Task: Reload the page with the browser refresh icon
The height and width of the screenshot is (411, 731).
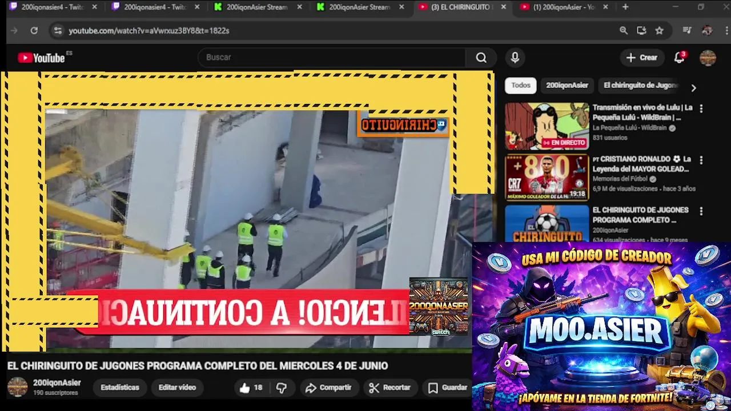Action: click(x=34, y=31)
